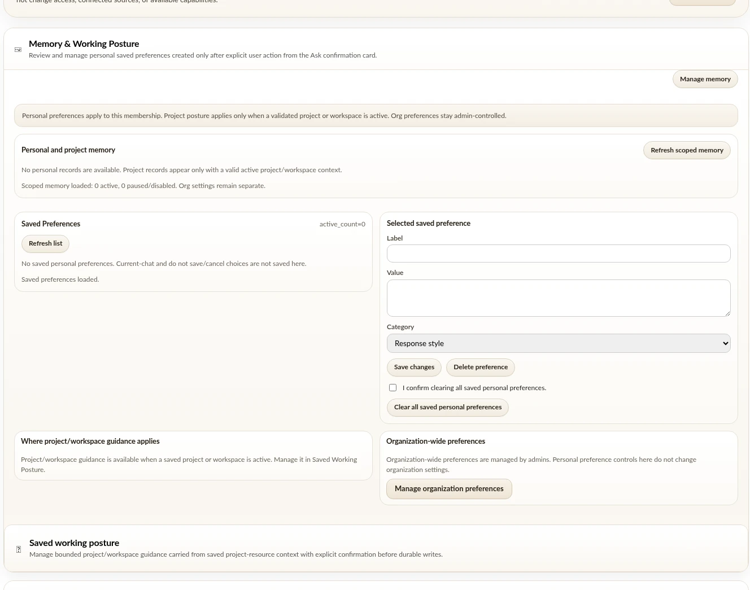The image size is (750, 590).
Task: Click the Saved working posture section icon
Action: tap(19, 549)
